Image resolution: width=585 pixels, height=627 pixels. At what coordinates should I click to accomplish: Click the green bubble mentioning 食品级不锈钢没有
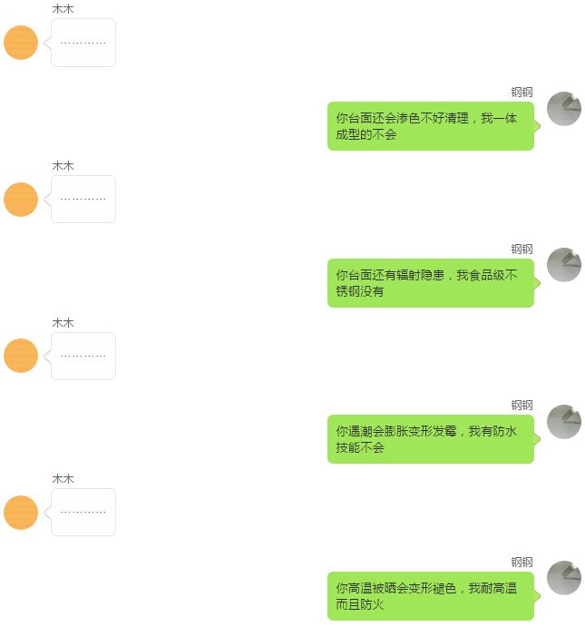point(431,283)
